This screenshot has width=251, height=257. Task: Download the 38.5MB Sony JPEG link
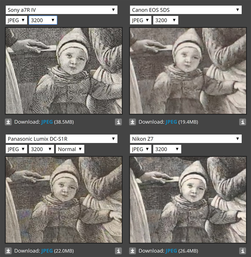47,122
